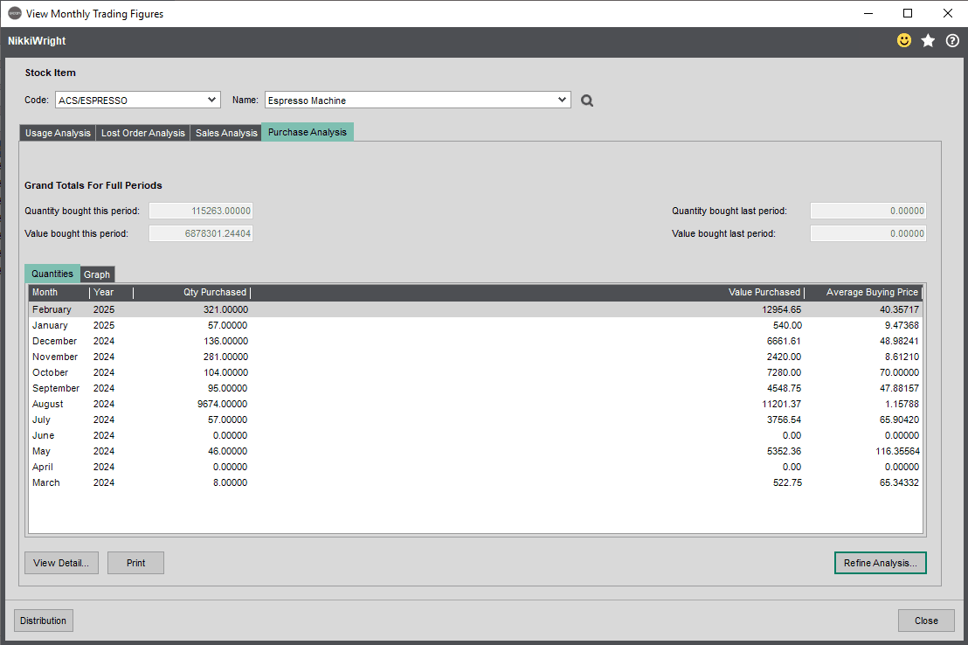Click the Close button at bottom
Screen dimensions: 968x645
point(926,621)
